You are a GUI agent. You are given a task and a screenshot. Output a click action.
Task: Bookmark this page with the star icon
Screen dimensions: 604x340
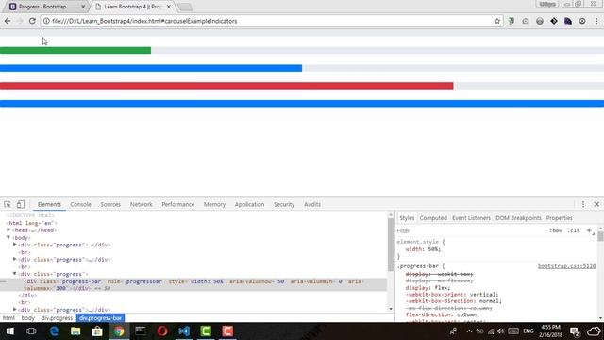[497, 21]
